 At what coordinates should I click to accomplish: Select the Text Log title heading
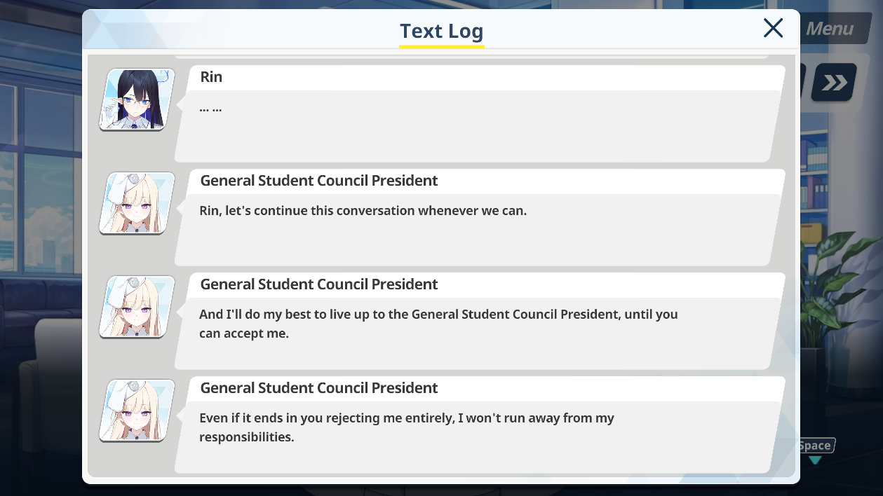(x=441, y=31)
